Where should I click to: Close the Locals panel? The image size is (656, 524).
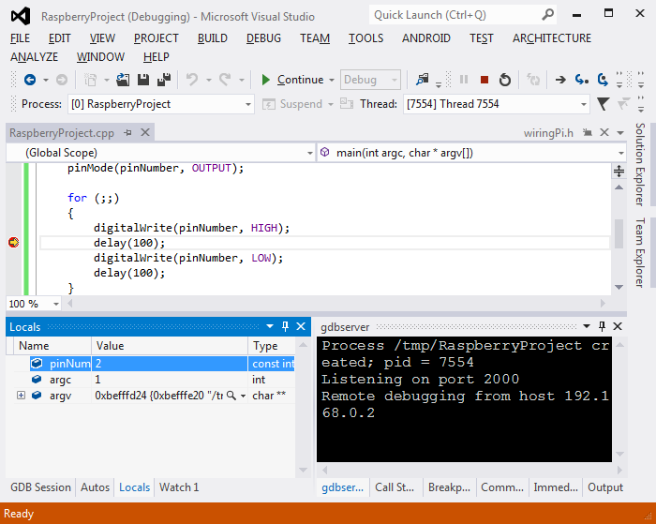click(x=301, y=326)
